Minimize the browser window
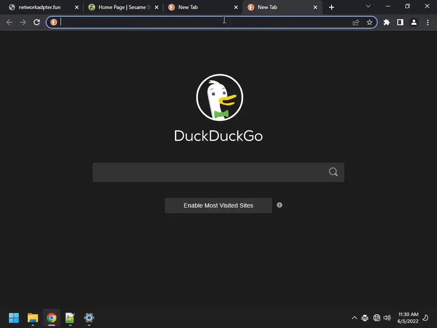Screen dimensions: 437x328 (x=387, y=6)
